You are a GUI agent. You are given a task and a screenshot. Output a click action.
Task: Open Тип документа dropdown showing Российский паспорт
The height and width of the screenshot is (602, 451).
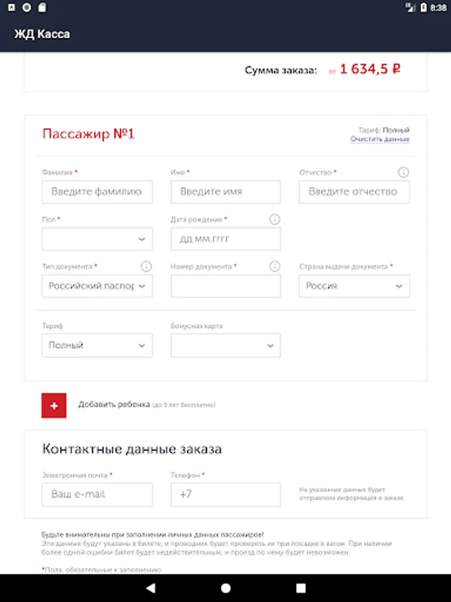[97, 286]
